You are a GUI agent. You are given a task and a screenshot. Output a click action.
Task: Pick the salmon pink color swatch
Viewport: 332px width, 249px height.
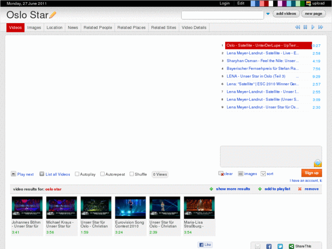[262, 3]
